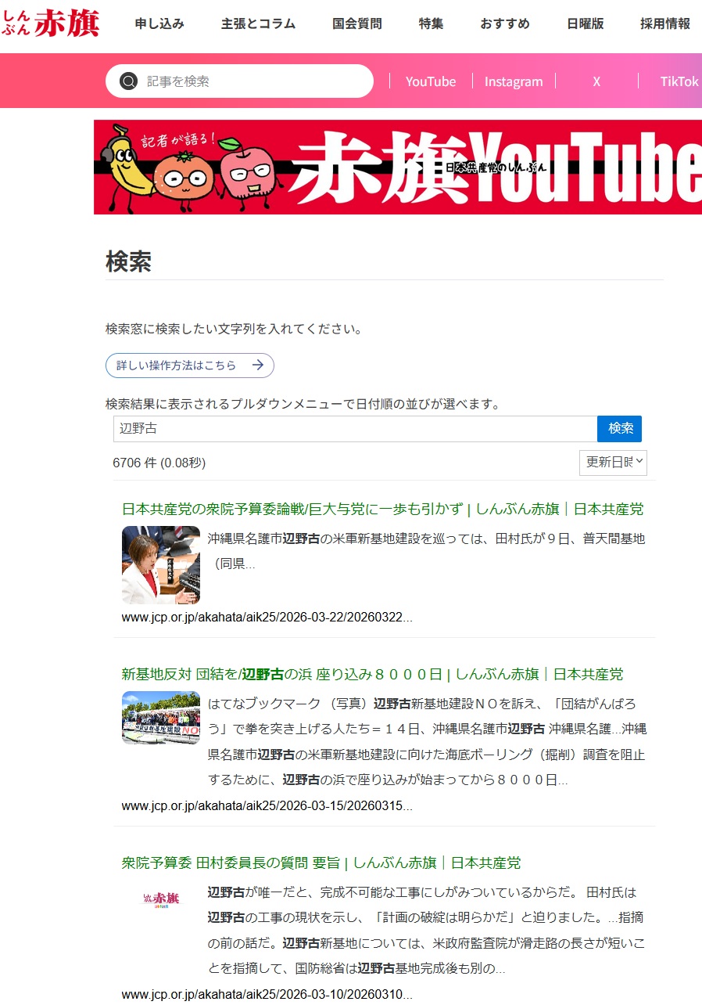Open the 申し込み menu

pos(159,23)
